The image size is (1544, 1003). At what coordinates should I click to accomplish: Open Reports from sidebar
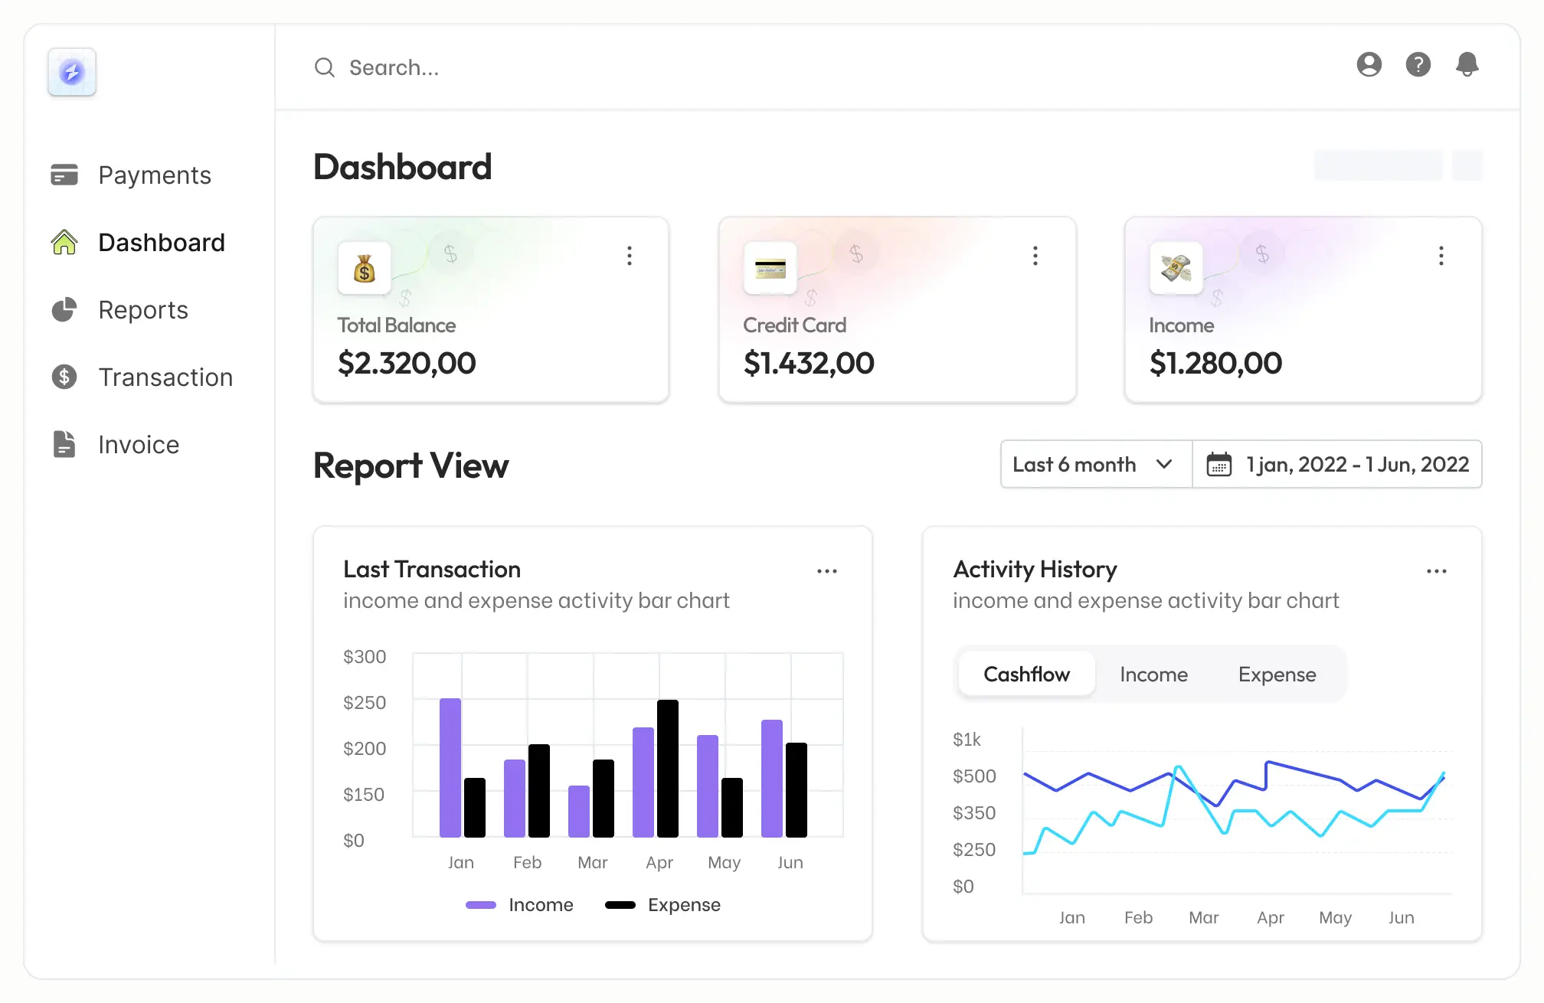pyautogui.click(x=143, y=310)
